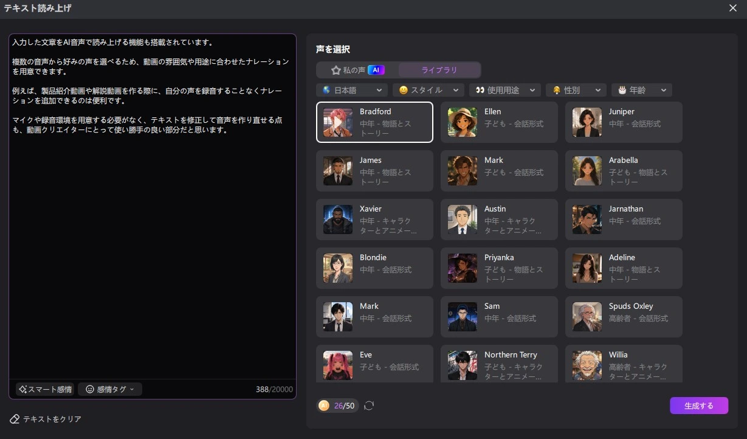Click Priyanka's avatar thumbnail
Viewport: 747px width, 439px height.
click(x=463, y=268)
